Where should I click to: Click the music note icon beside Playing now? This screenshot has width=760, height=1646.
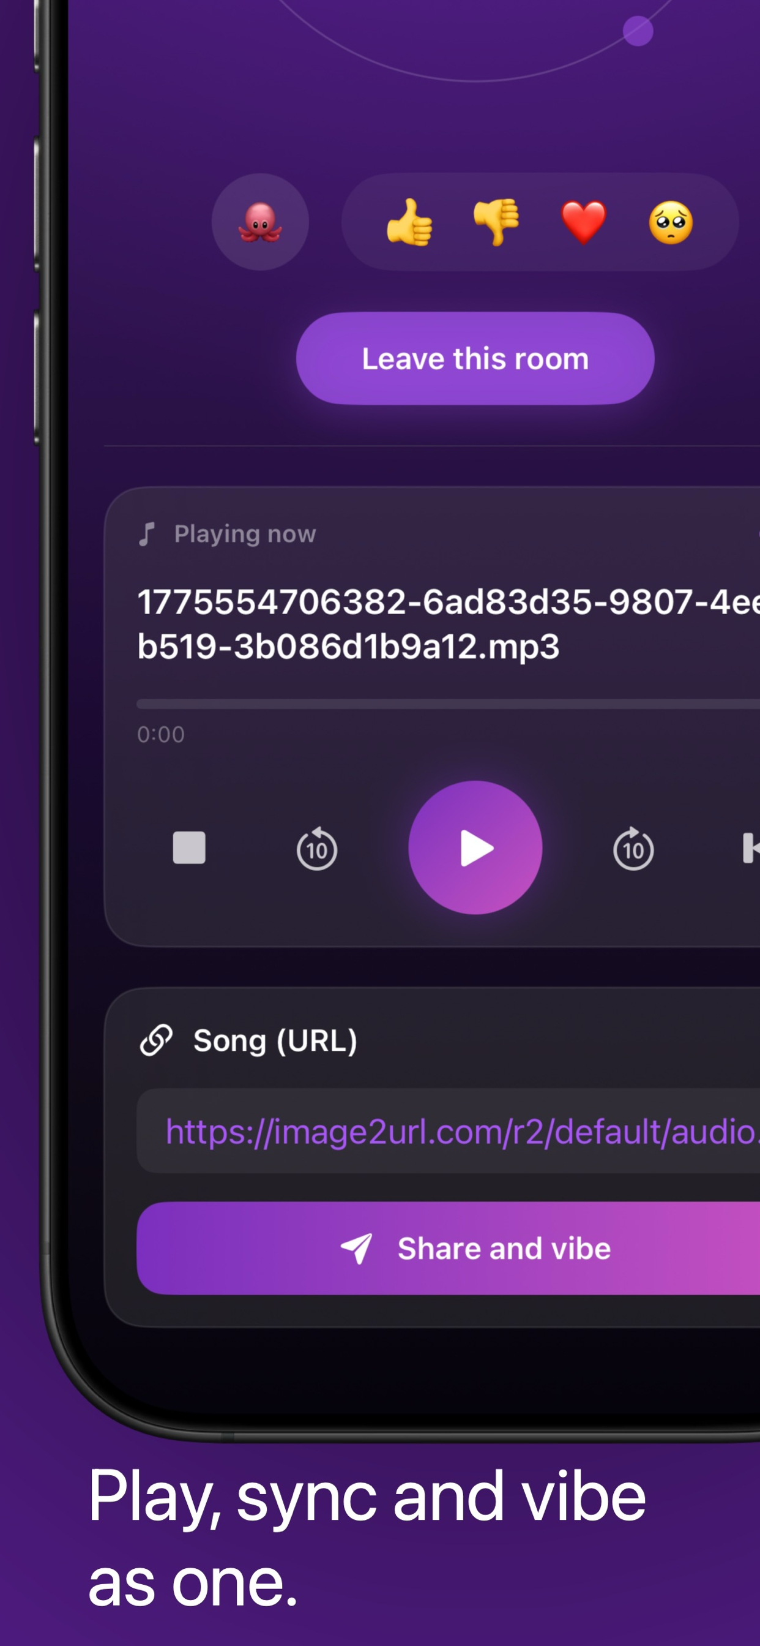point(147,533)
